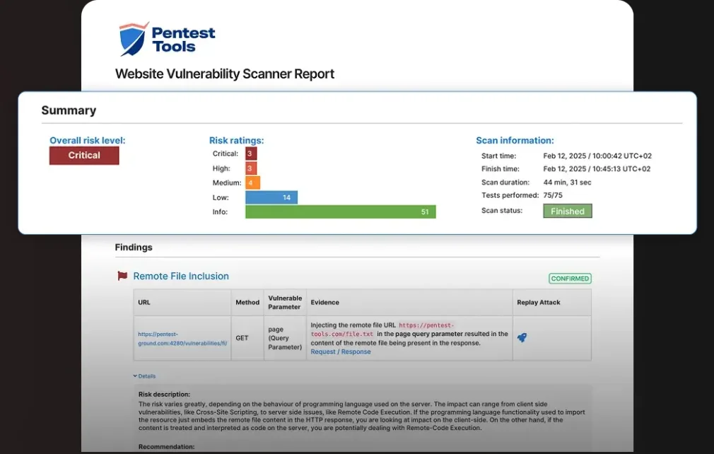The image size is (714, 454).
Task: Click the red flag icon beside Remote File Inclusion
Action: coord(122,276)
